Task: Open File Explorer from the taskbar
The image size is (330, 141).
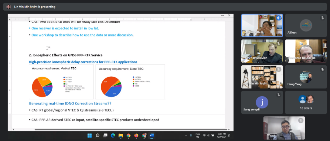Action: (121, 135)
